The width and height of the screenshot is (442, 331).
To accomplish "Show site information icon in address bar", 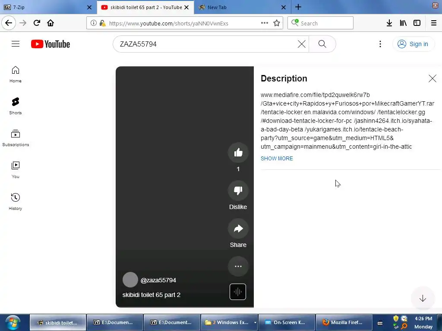I will pyautogui.click(x=94, y=23).
